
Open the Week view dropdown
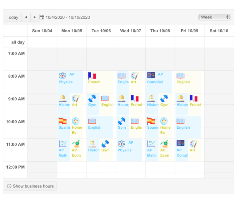(215, 17)
